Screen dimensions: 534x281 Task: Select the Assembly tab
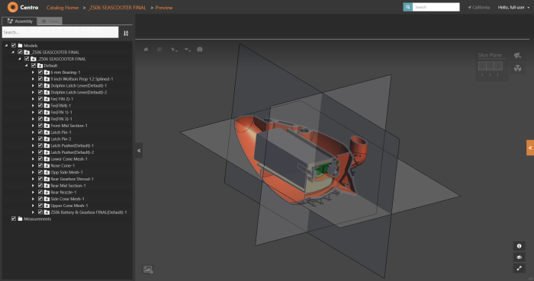[20, 21]
